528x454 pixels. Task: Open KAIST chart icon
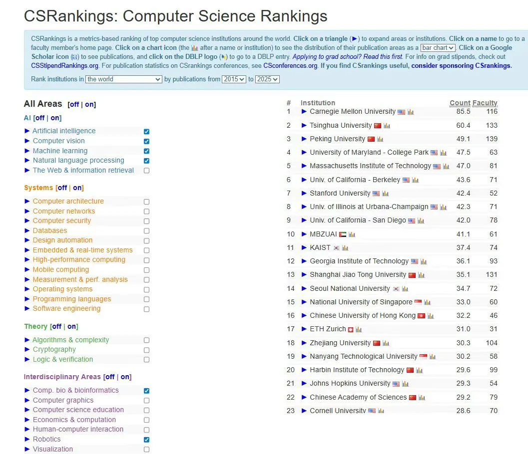click(345, 248)
